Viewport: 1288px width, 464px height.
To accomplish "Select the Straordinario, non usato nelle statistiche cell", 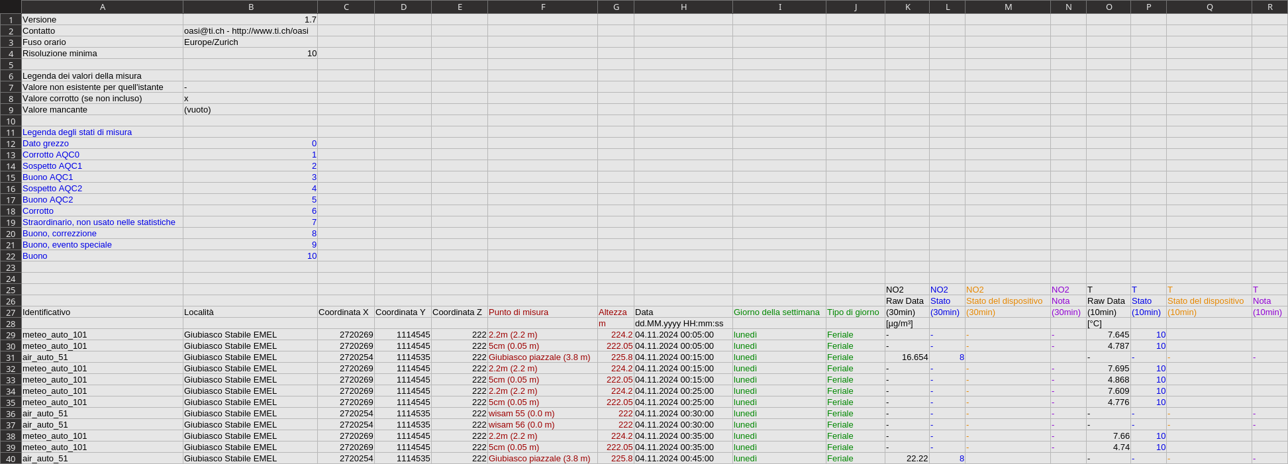I will coord(102,222).
